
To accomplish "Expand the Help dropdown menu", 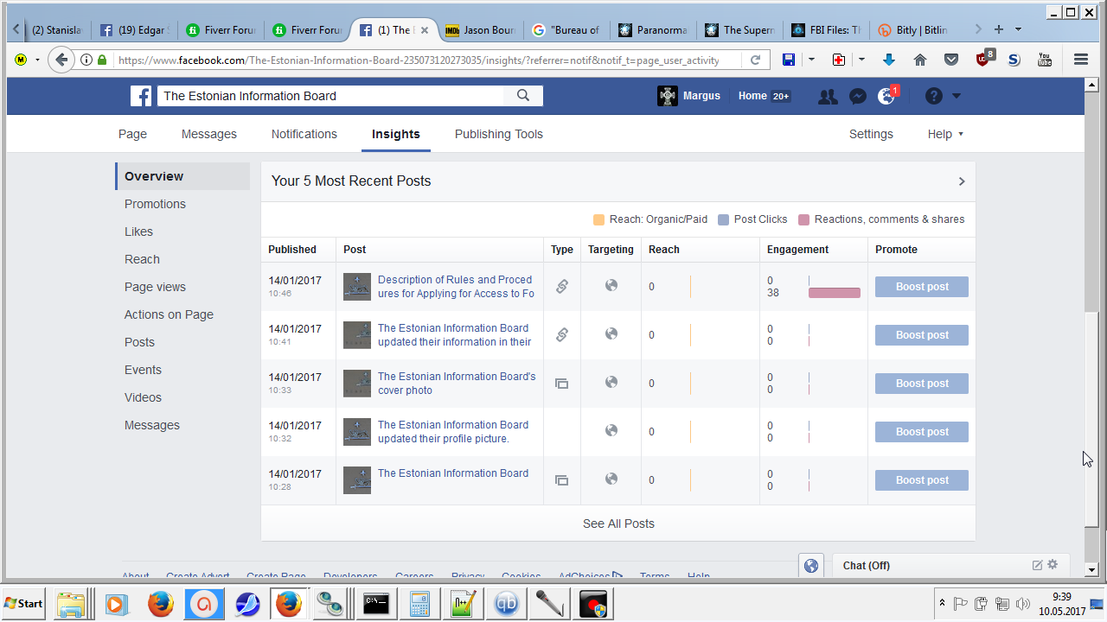I will pos(945,134).
